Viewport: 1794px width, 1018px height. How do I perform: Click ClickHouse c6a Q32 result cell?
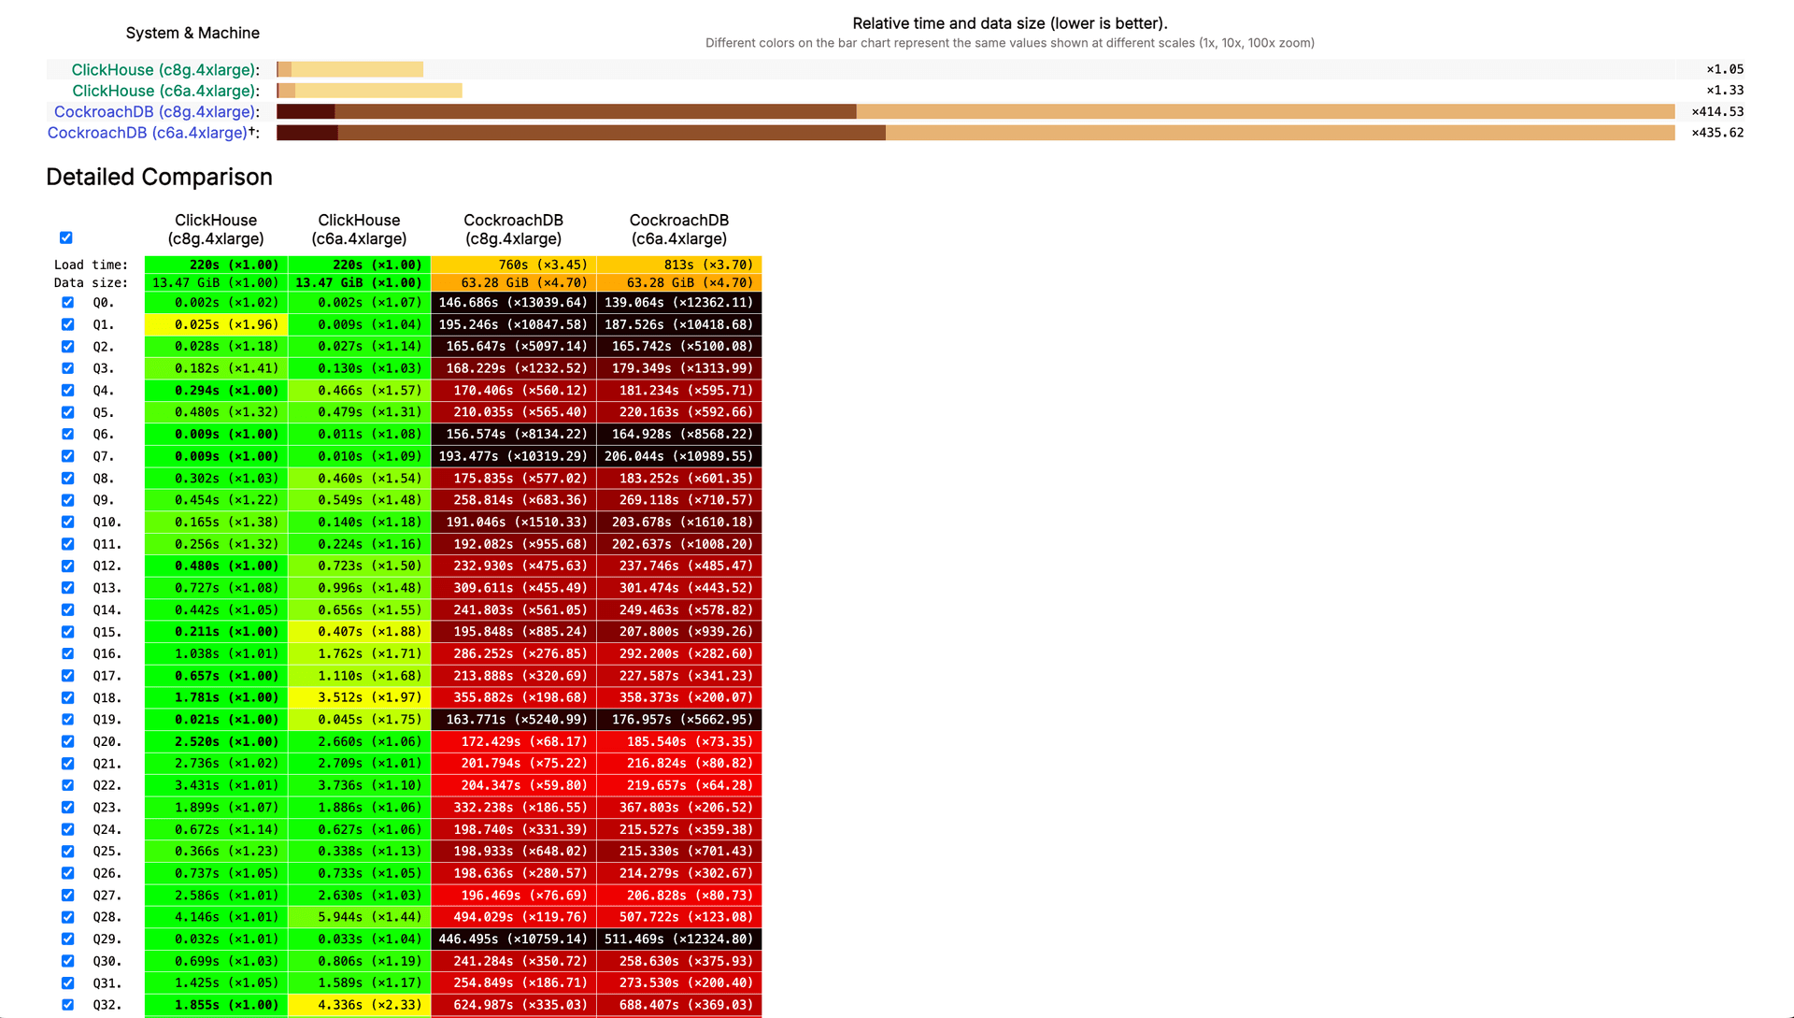[x=359, y=1005]
